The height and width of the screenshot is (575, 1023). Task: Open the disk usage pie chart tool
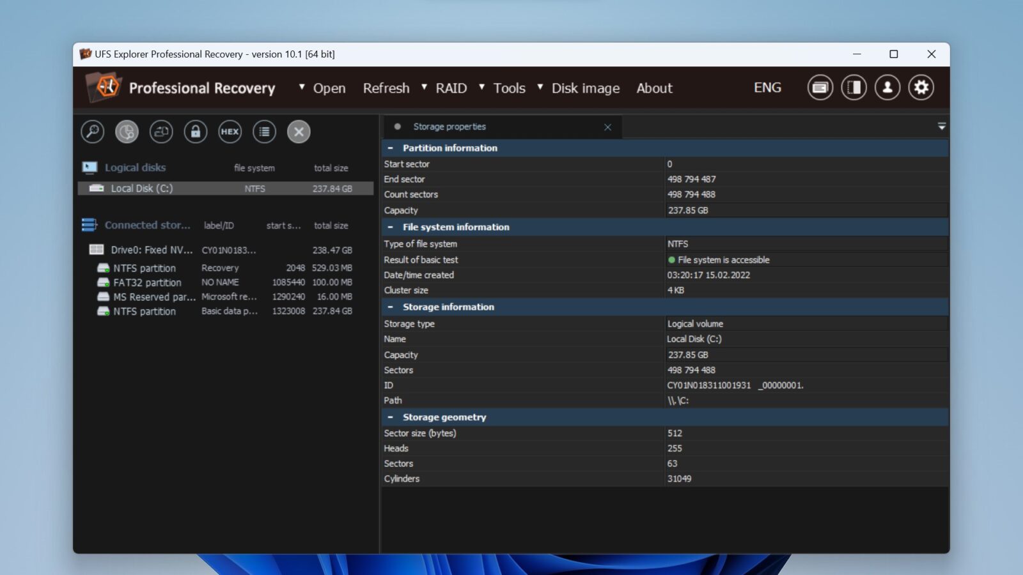coord(127,132)
